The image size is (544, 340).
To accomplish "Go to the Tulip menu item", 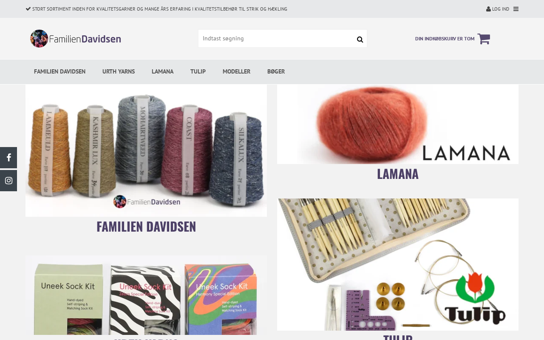I will point(198,71).
